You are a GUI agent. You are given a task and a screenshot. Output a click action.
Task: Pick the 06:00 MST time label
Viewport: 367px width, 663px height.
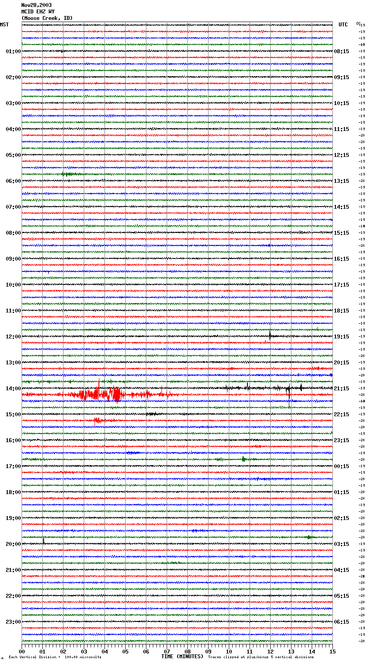click(13, 181)
